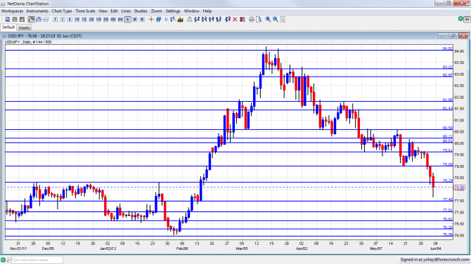Screen dimensions: 471x264
Task: Expand the Workspaces menu
Action: pos(13,11)
